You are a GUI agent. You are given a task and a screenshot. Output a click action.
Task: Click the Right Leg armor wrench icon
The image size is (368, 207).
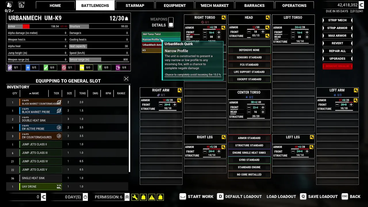[x=223, y=147]
